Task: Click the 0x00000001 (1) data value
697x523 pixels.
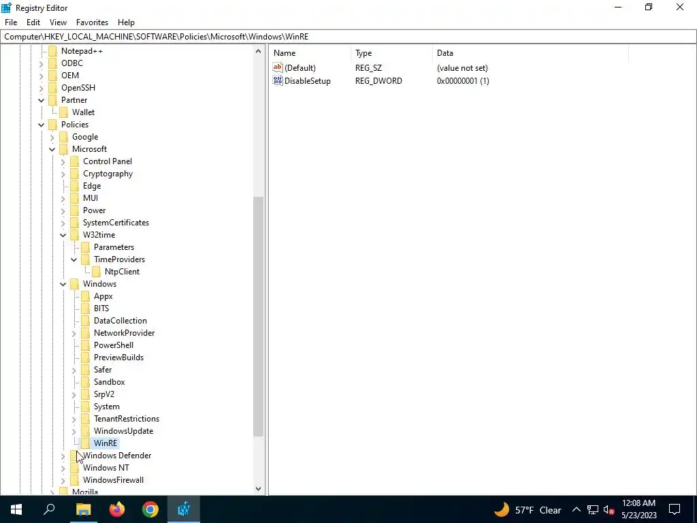Action: [x=463, y=81]
